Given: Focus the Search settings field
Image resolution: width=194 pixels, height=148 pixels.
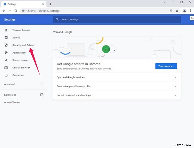Looking at the screenshot, I should click(117, 20).
